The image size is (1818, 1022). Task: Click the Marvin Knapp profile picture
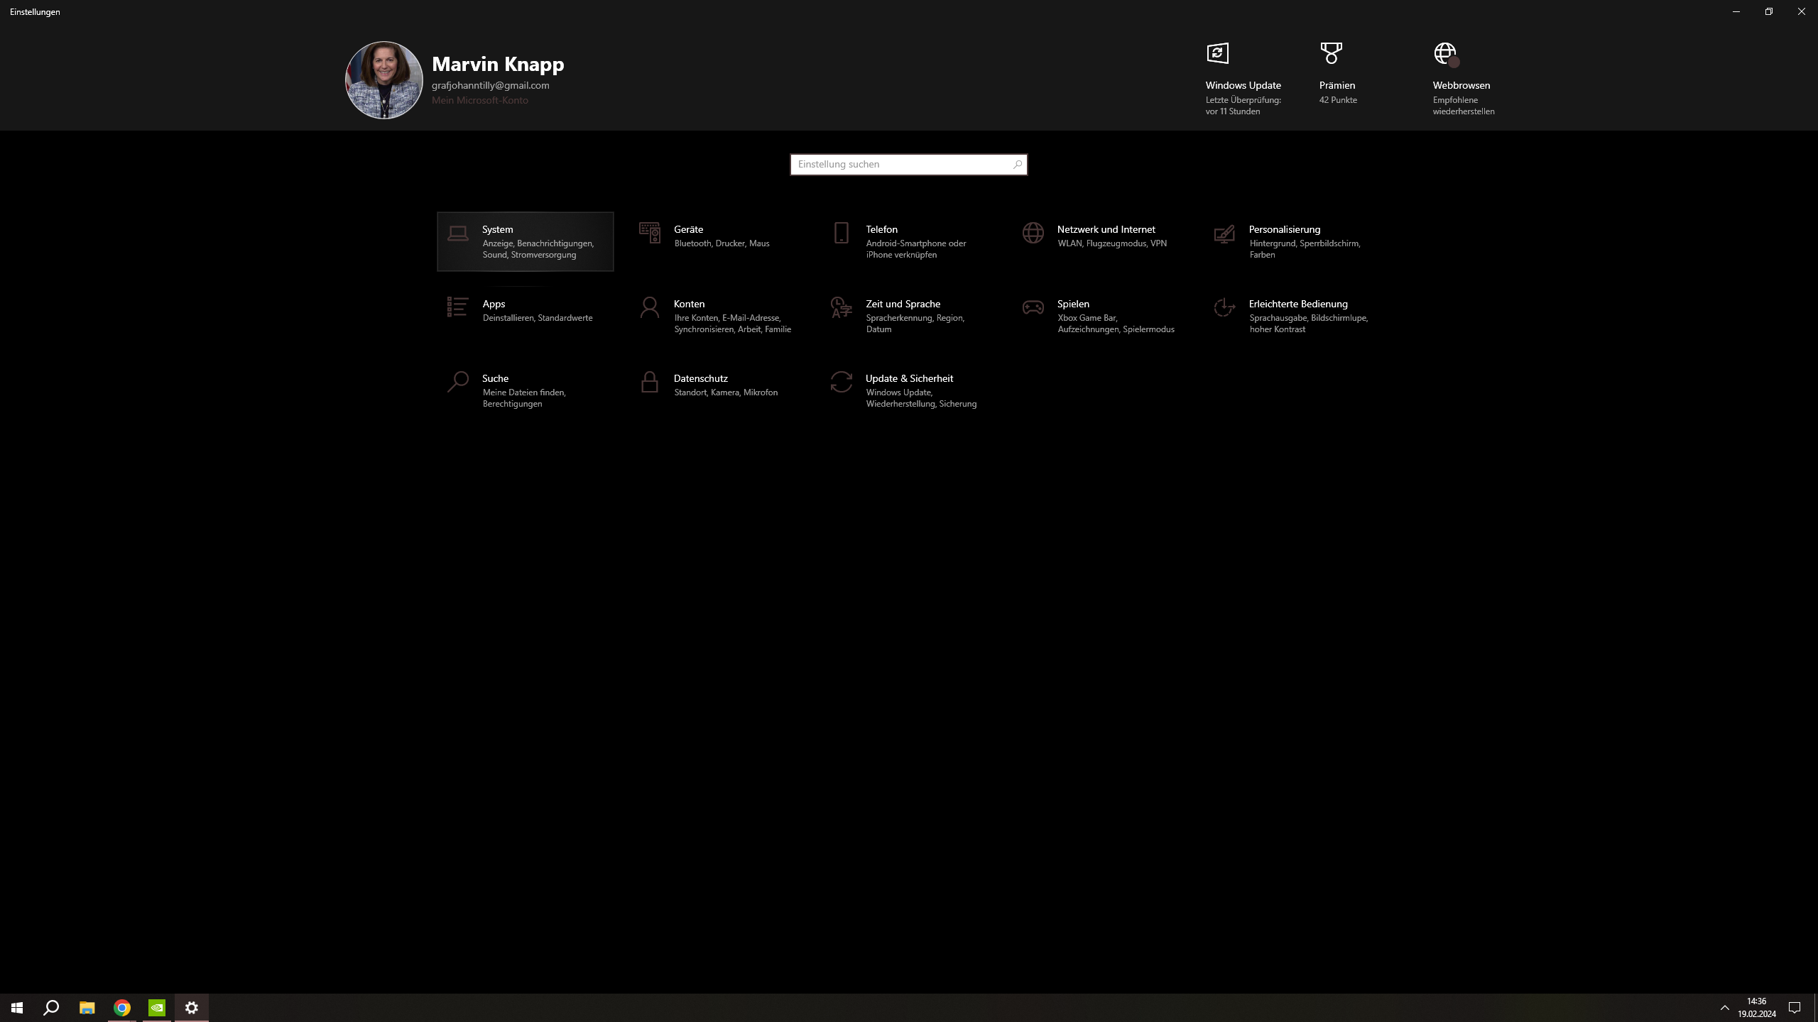click(383, 80)
